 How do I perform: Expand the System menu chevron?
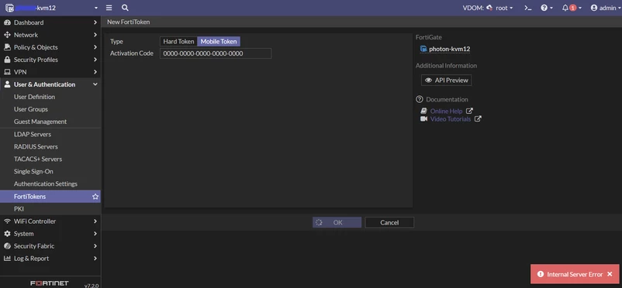click(x=95, y=234)
